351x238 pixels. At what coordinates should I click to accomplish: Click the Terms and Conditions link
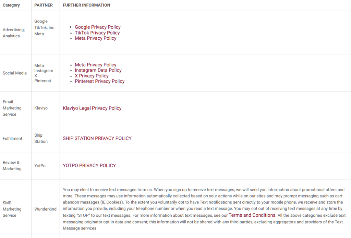pos(252,215)
